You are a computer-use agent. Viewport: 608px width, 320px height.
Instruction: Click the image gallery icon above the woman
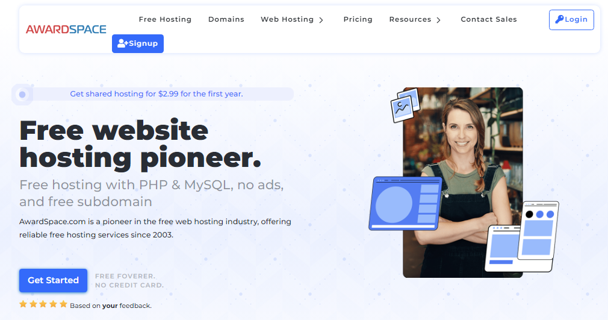pos(404,107)
